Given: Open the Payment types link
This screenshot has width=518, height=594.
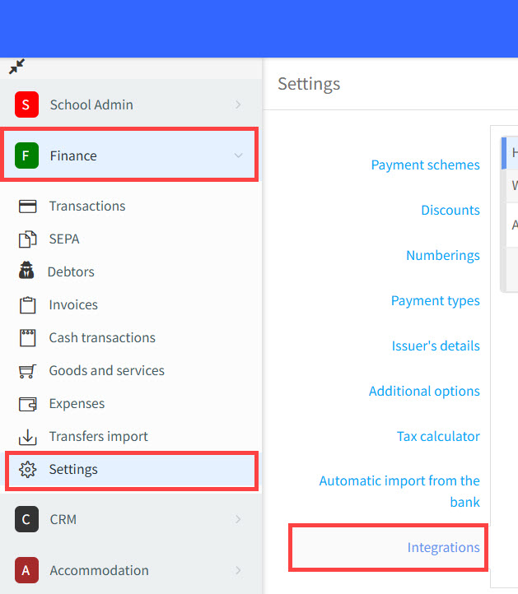Looking at the screenshot, I should coord(436,300).
